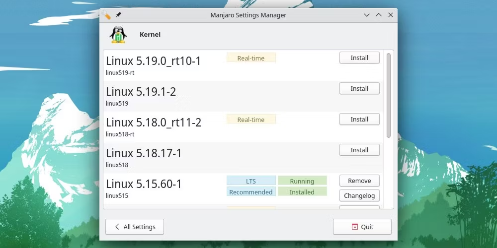Install Linux 5.18.0_rt11-2 kernel

(359, 119)
